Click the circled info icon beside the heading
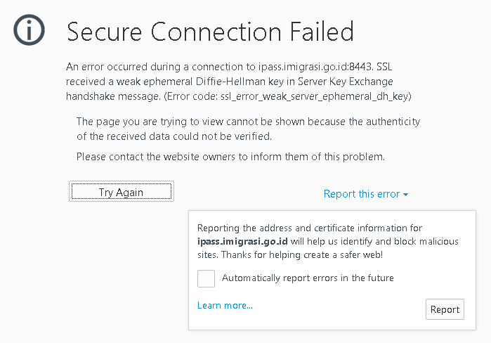 click(29, 30)
